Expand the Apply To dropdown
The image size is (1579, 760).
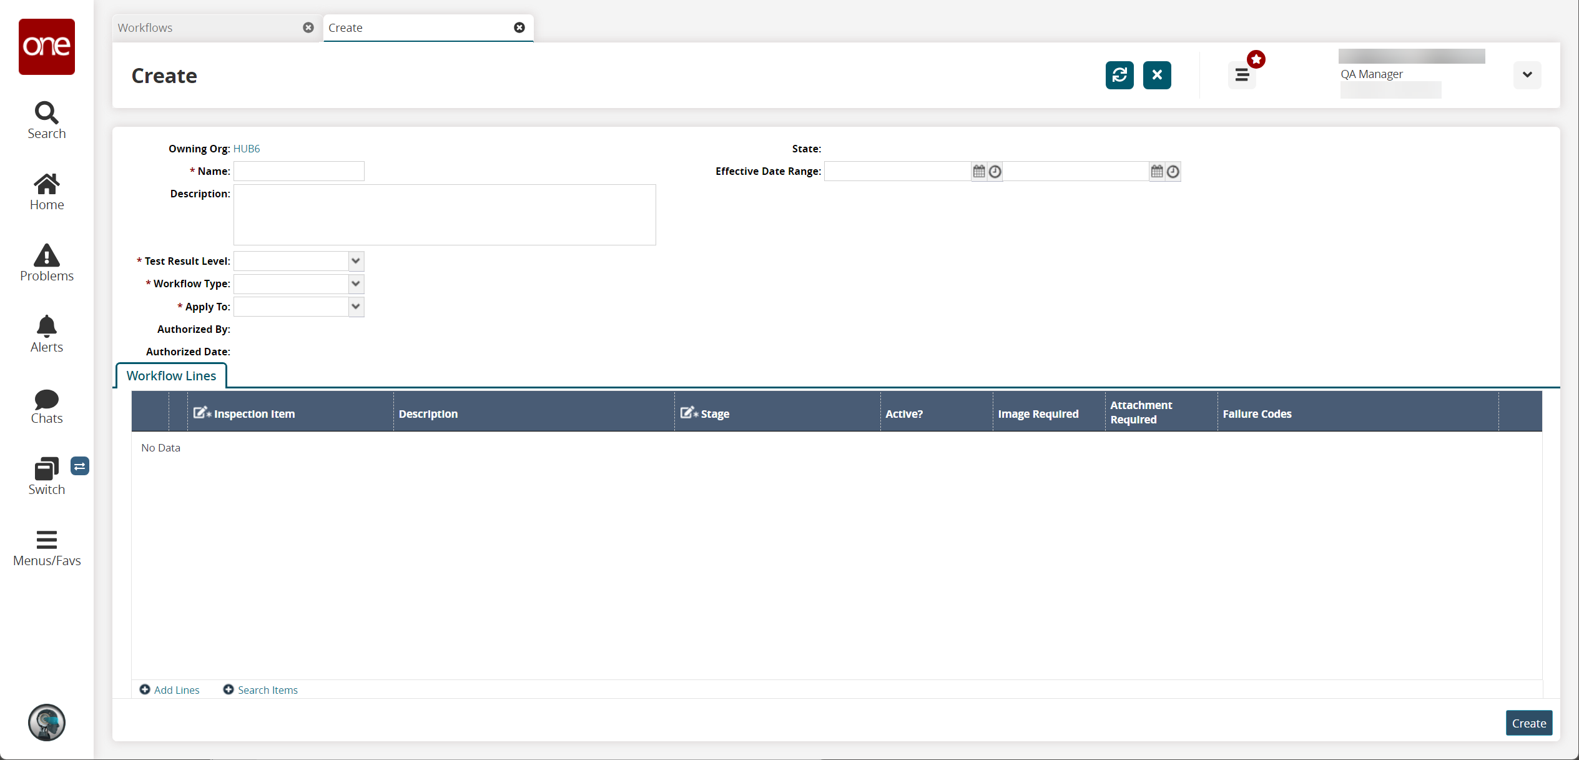(x=356, y=307)
